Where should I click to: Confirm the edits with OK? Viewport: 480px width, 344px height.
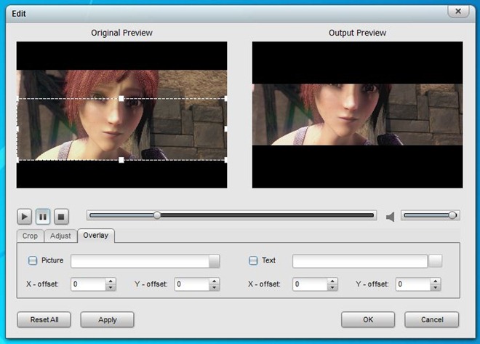tap(368, 320)
